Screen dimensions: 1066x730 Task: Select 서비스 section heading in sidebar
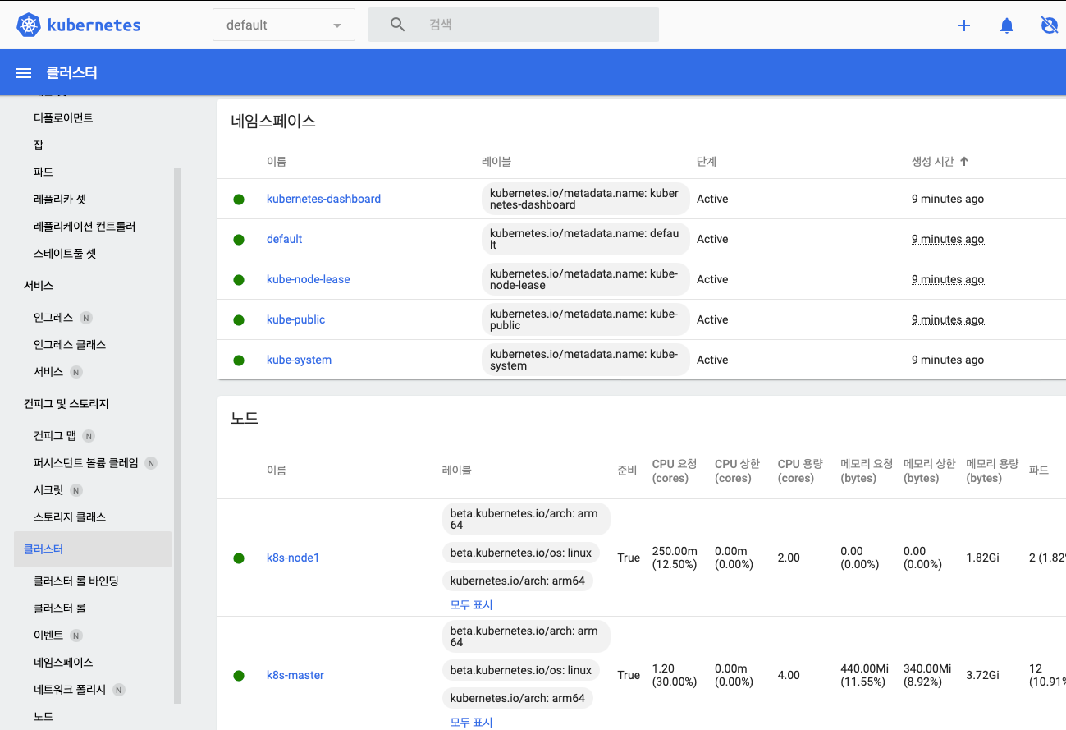tap(39, 286)
